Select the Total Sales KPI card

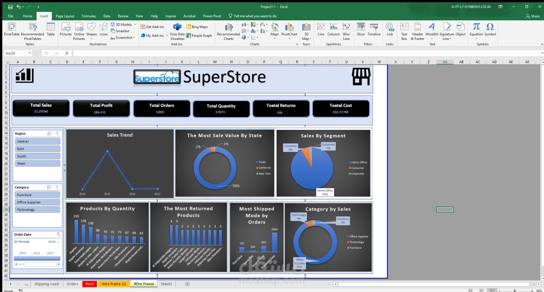[x=41, y=108]
